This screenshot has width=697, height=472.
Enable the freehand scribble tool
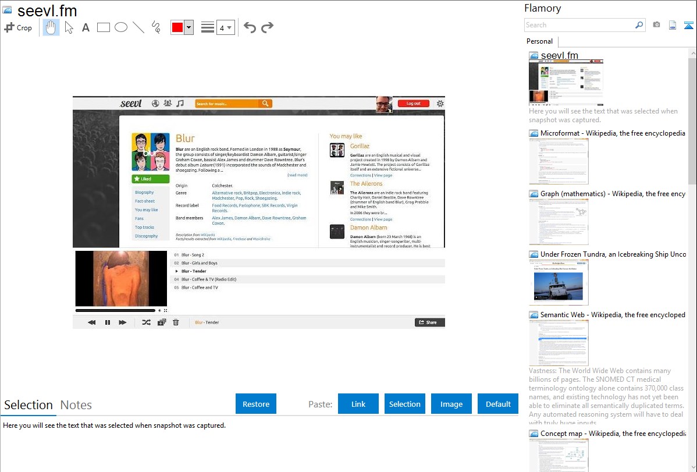(x=156, y=27)
